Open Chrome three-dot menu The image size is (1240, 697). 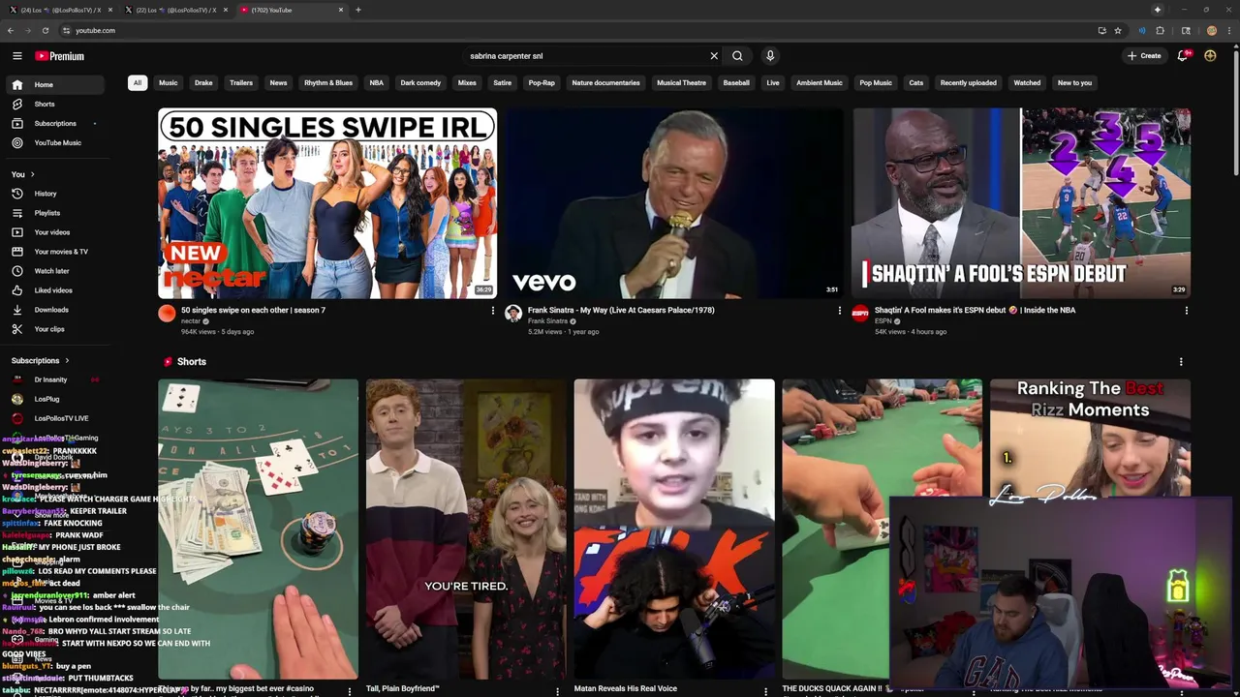(x=1228, y=30)
